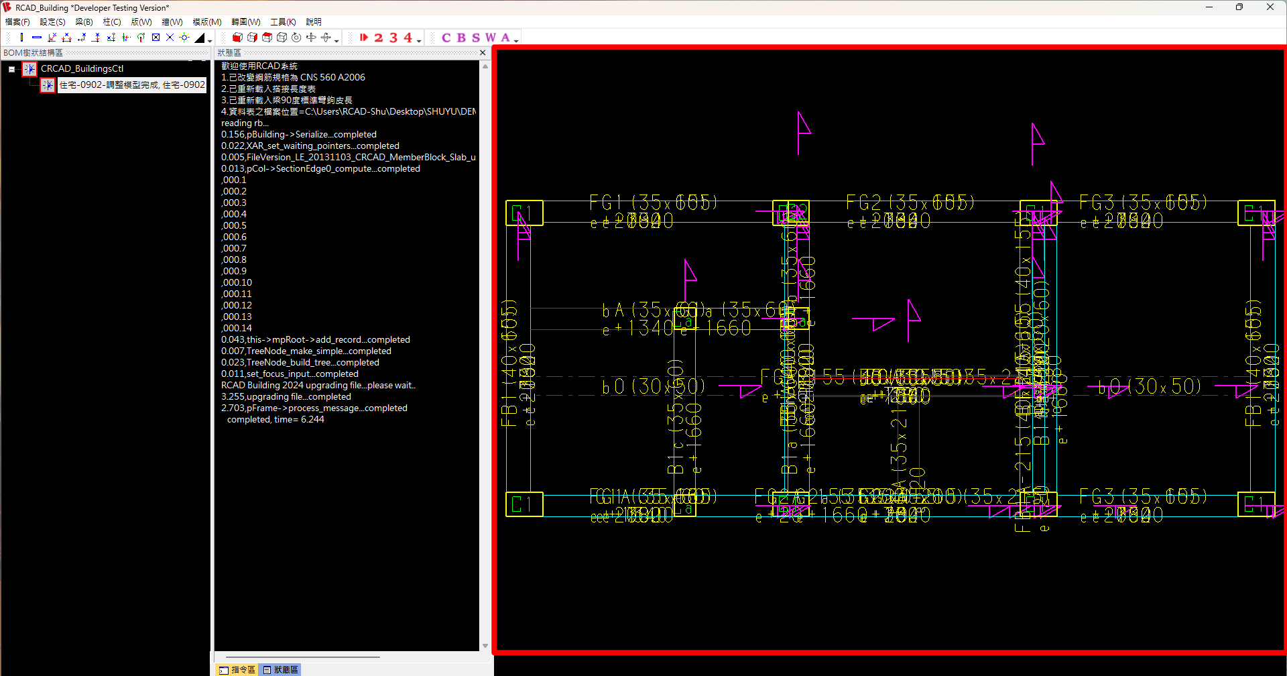
Task: Select the 住宅-0902 model tree item
Action: click(132, 84)
